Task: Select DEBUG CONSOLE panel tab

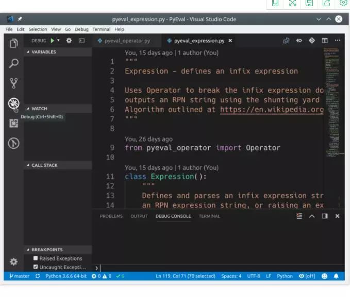Action: tap(173, 216)
